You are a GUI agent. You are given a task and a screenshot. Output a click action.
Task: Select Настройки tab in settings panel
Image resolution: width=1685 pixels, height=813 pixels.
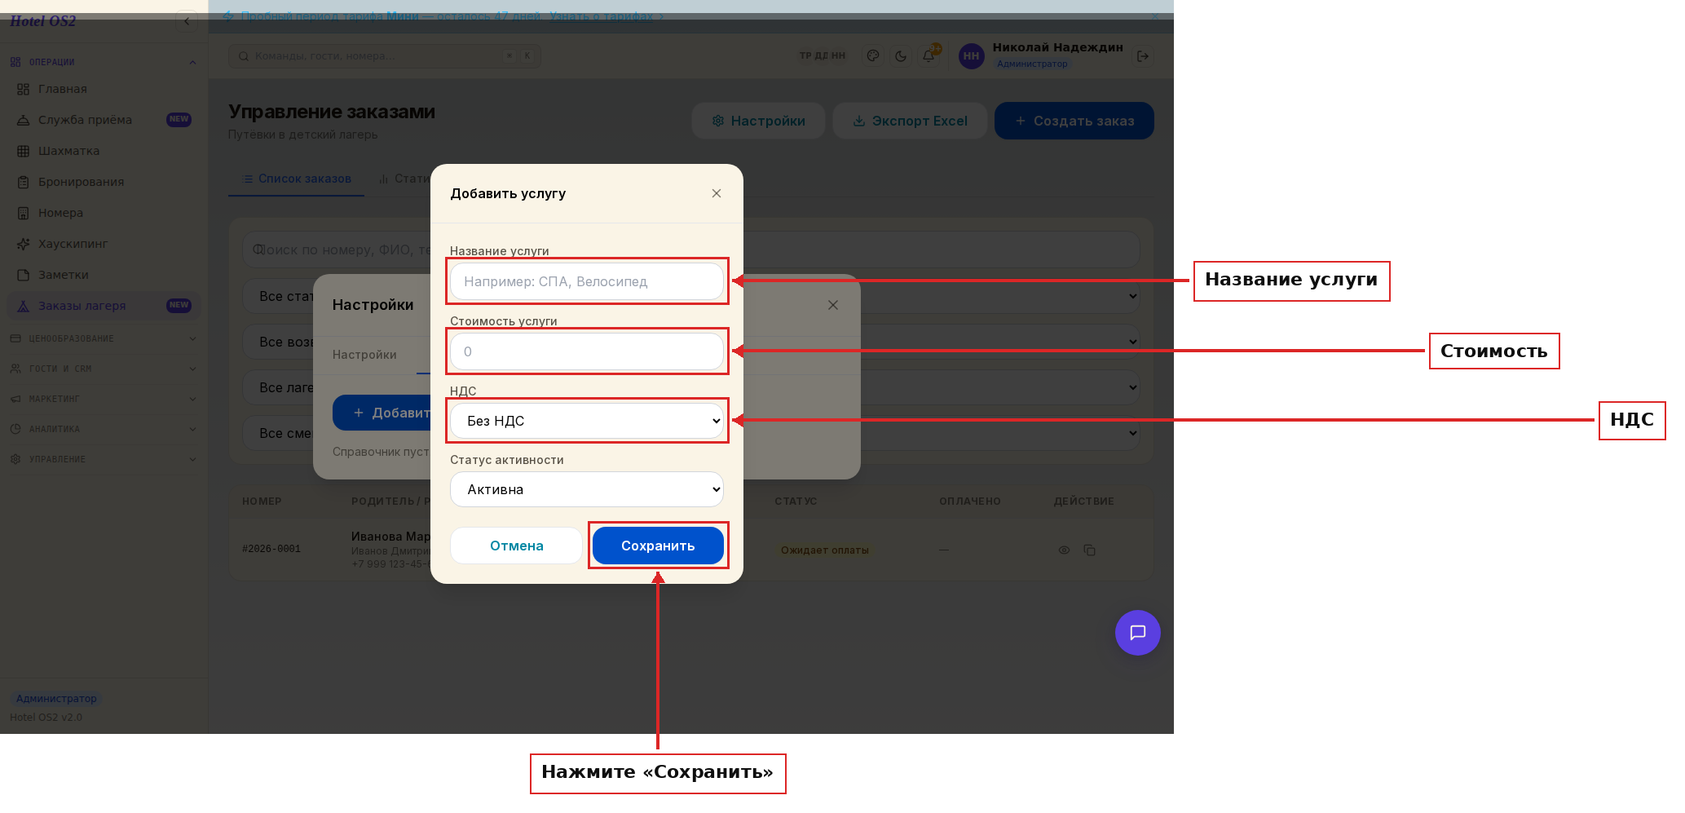364,355
